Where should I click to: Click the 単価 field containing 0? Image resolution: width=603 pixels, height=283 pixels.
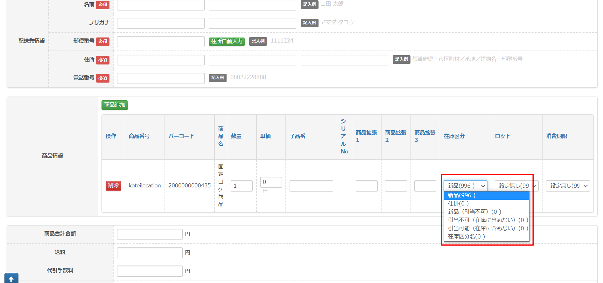coord(271,182)
